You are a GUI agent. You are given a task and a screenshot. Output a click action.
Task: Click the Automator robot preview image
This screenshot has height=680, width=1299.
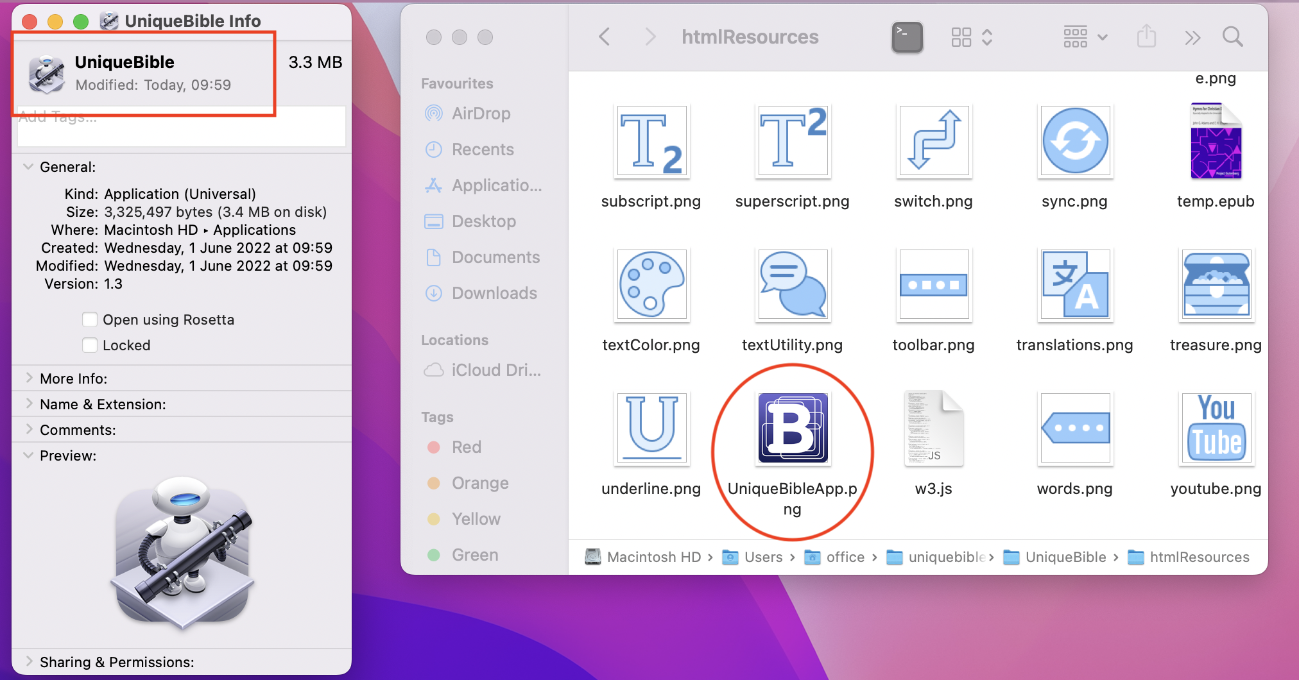tap(182, 553)
